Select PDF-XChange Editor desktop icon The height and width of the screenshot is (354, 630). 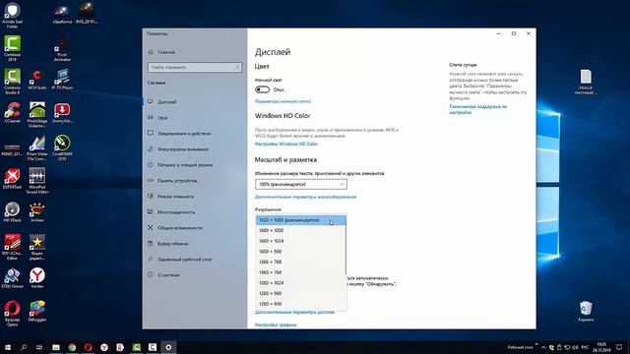[12, 247]
